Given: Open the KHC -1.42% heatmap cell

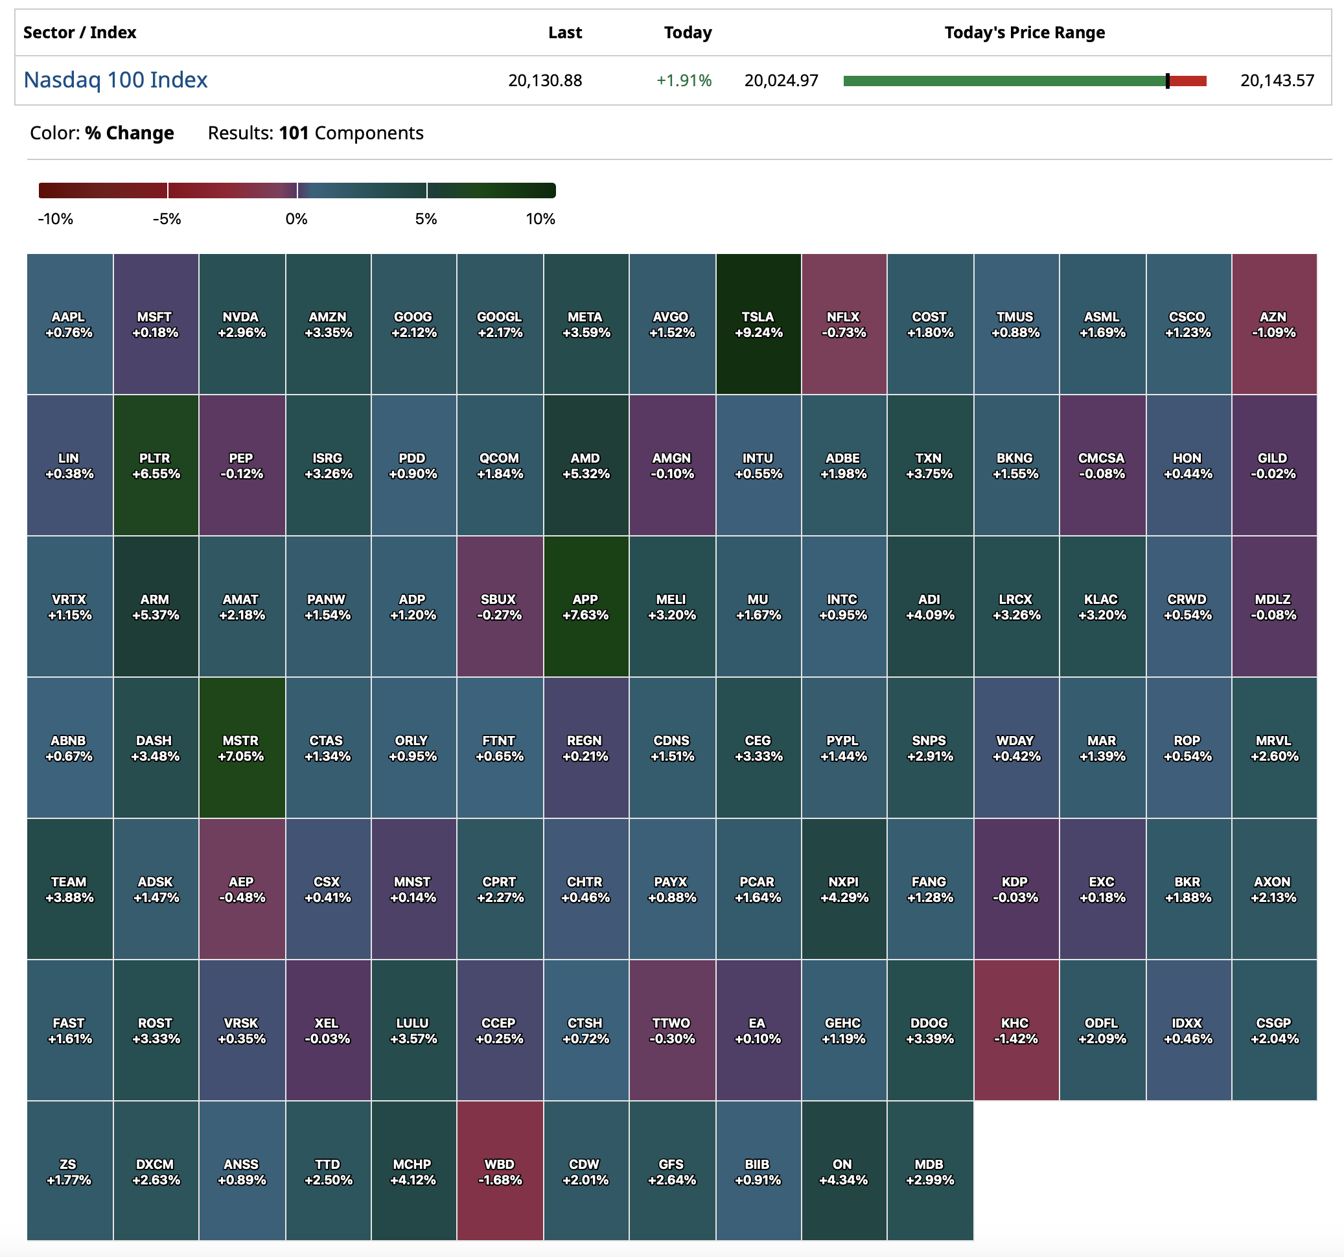Looking at the screenshot, I should click(x=1015, y=1031).
